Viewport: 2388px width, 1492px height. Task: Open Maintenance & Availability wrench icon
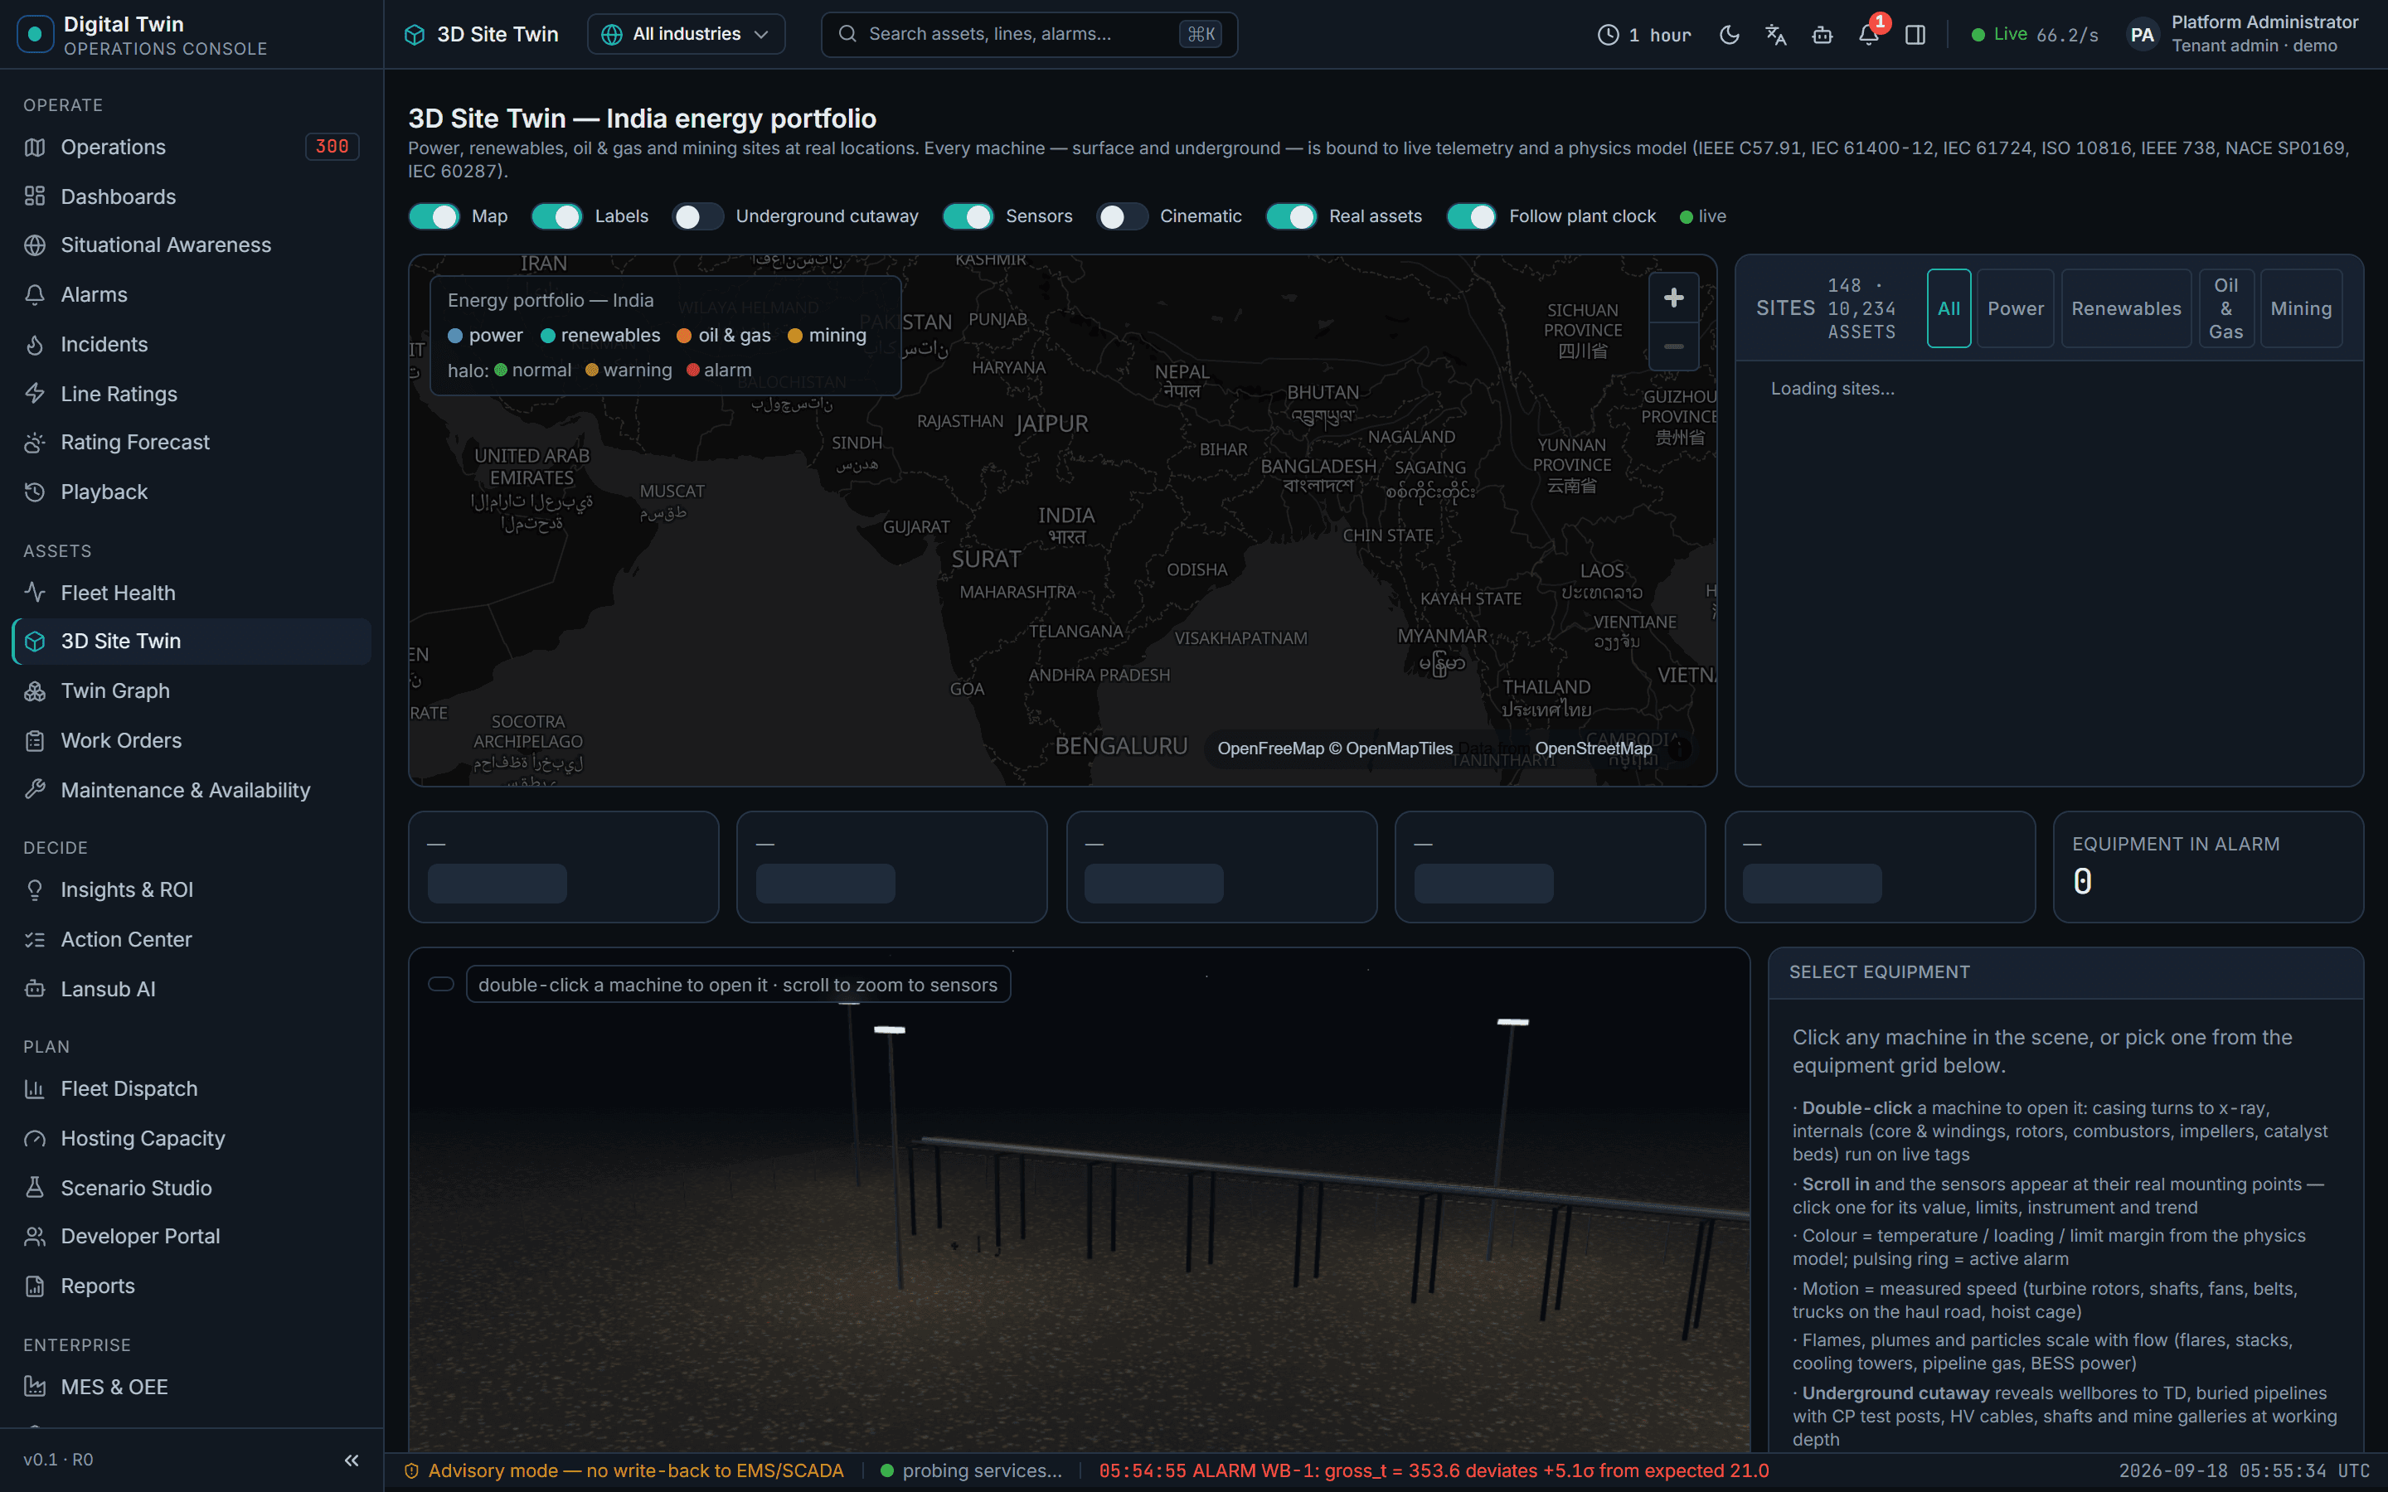tap(36, 789)
